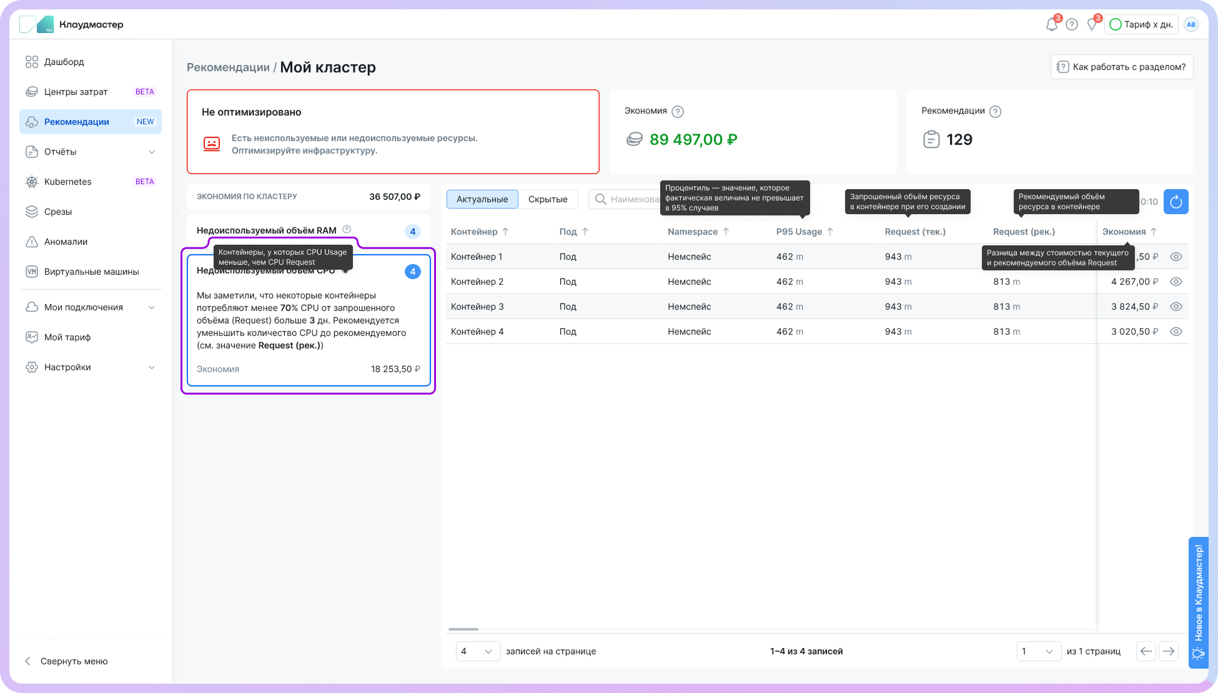Click Как работать с разделом button
Viewport: 1218px width, 693px height.
(x=1121, y=67)
